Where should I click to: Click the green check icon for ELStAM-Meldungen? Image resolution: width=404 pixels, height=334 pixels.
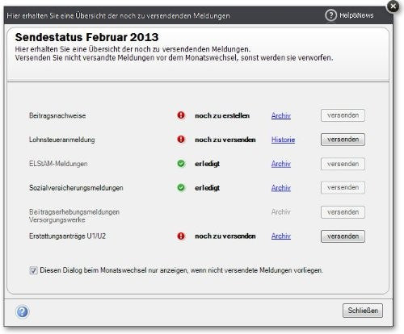[x=181, y=164]
